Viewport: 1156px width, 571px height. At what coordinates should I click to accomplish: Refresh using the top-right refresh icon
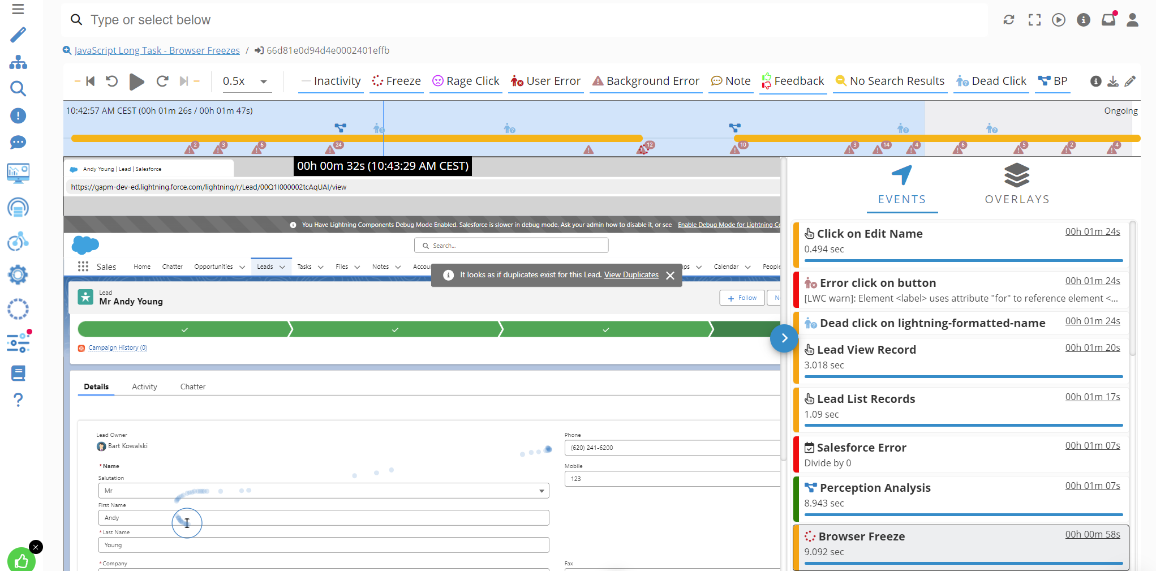1009,20
